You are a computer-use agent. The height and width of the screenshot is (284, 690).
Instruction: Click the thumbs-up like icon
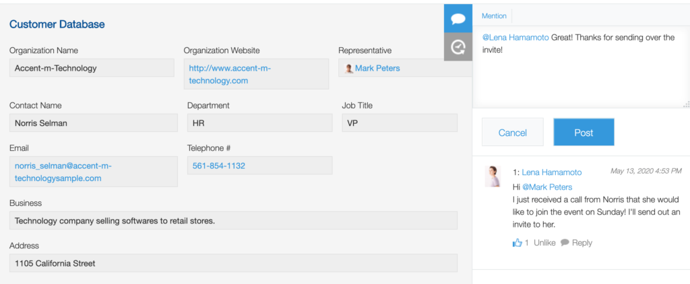[517, 243]
